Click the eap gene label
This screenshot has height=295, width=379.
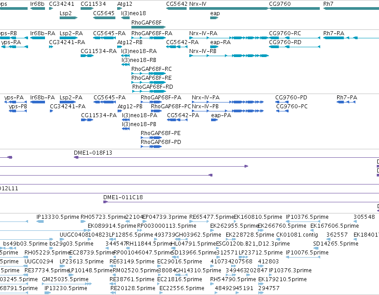tap(215, 13)
